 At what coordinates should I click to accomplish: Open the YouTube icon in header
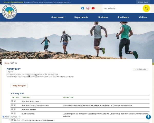pyautogui.click(x=93, y=8)
